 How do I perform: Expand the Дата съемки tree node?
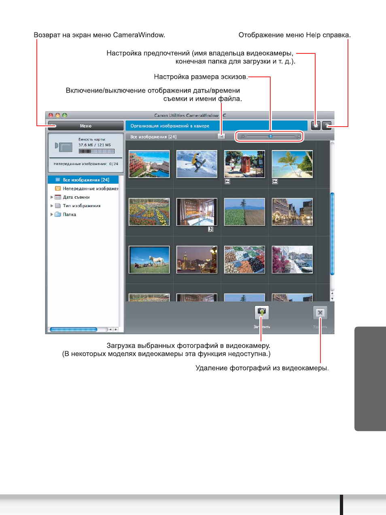tap(52, 197)
